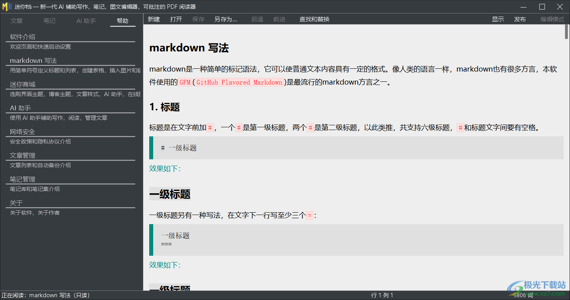570x300 pixels.
Task: Click 编辑模式 in the toolbar
Action: coord(553,19)
